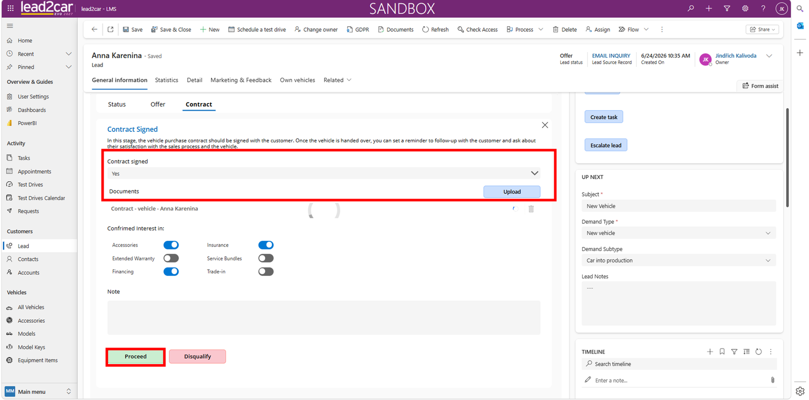The height and width of the screenshot is (400, 809).
Task: Enable the Service Bundles toggle
Action: 266,258
